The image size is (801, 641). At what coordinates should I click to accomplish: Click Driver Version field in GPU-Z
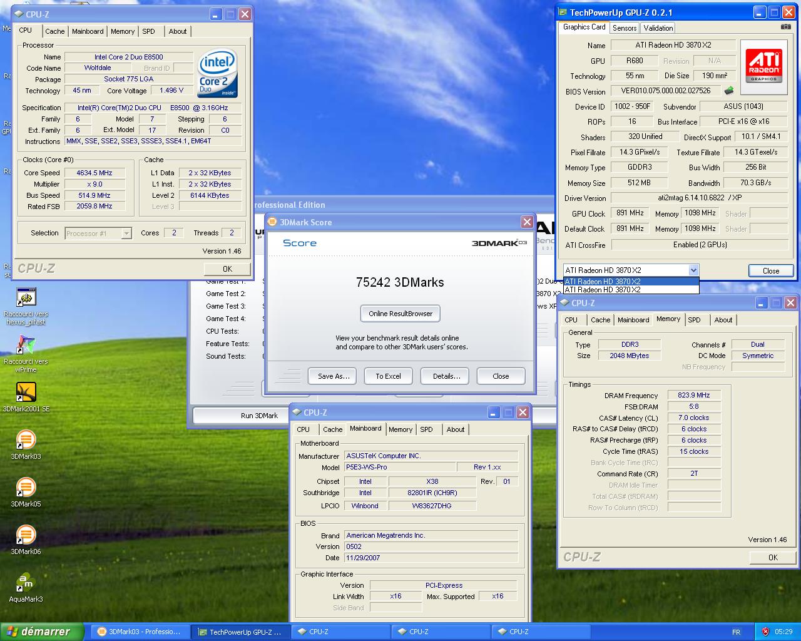click(x=699, y=198)
